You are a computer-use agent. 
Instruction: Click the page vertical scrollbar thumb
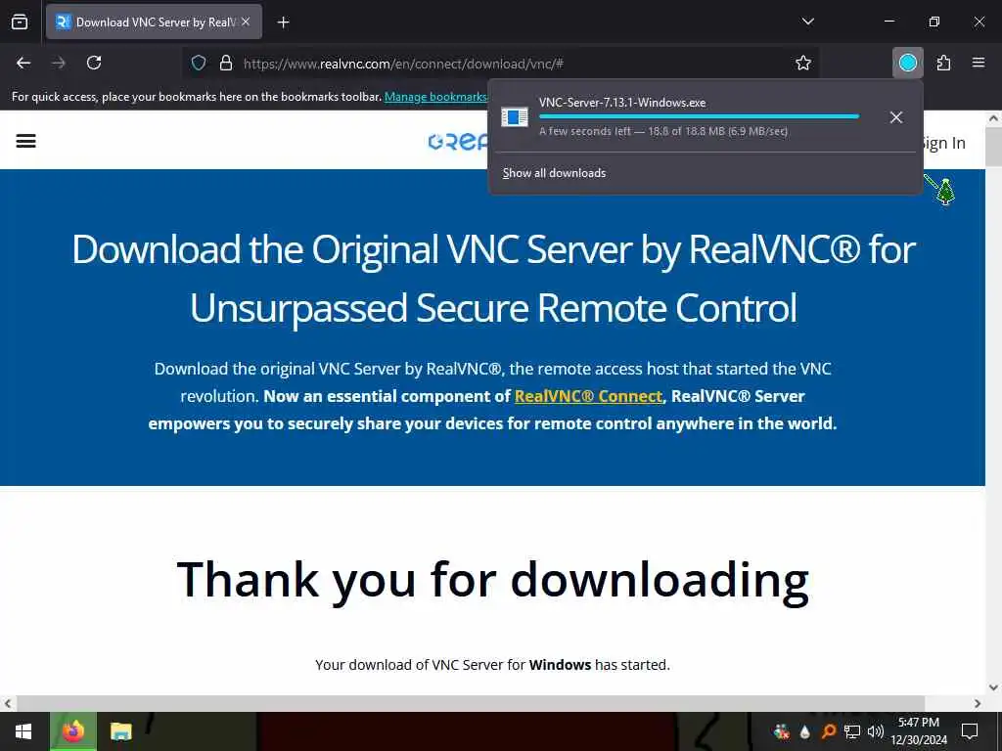(993, 147)
